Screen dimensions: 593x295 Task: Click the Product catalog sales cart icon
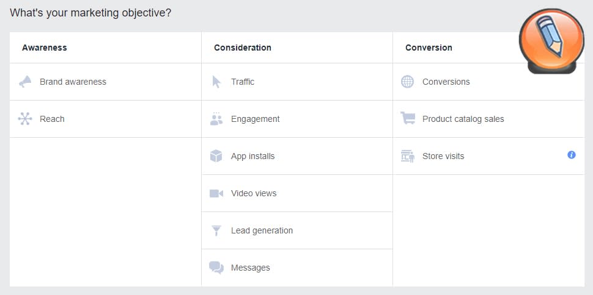click(x=408, y=119)
